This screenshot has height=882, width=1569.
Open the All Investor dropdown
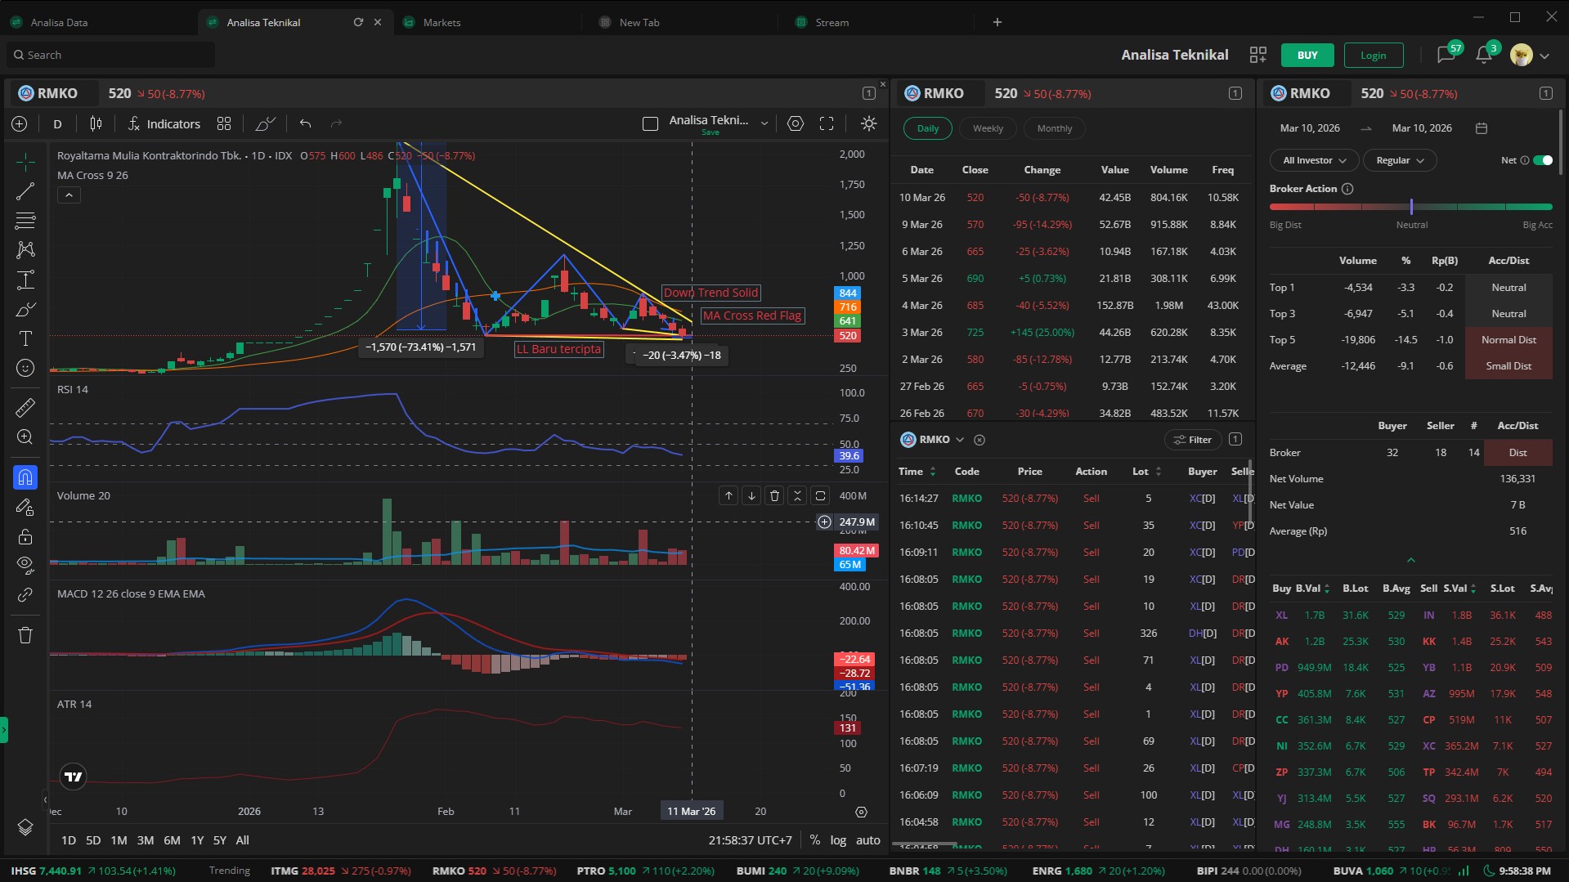[1314, 160]
